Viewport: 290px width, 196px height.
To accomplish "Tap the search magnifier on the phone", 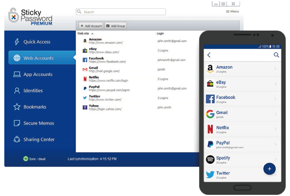I will (276, 55).
